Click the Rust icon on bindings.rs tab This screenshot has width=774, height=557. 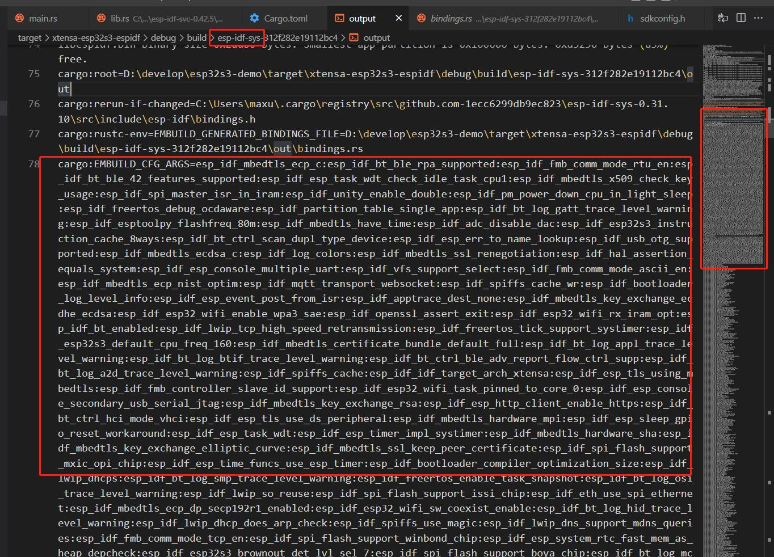pos(421,18)
